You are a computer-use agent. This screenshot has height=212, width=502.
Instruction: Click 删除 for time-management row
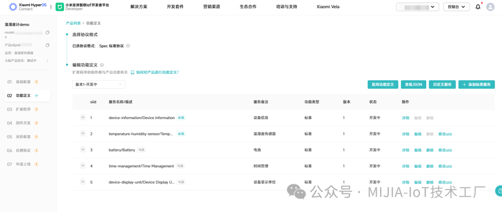[x=430, y=166]
